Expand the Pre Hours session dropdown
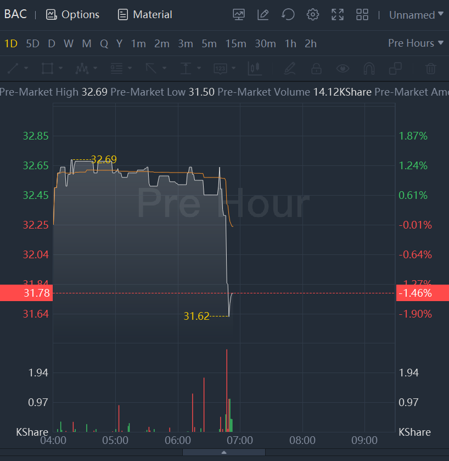The height and width of the screenshot is (461, 449). coord(416,43)
